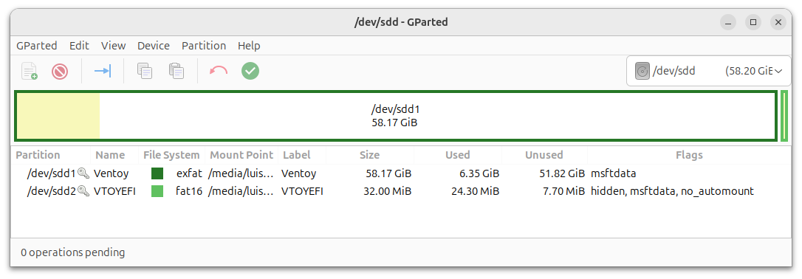Click the Paste partition icon
The width and height of the screenshot is (802, 279).
(x=176, y=71)
